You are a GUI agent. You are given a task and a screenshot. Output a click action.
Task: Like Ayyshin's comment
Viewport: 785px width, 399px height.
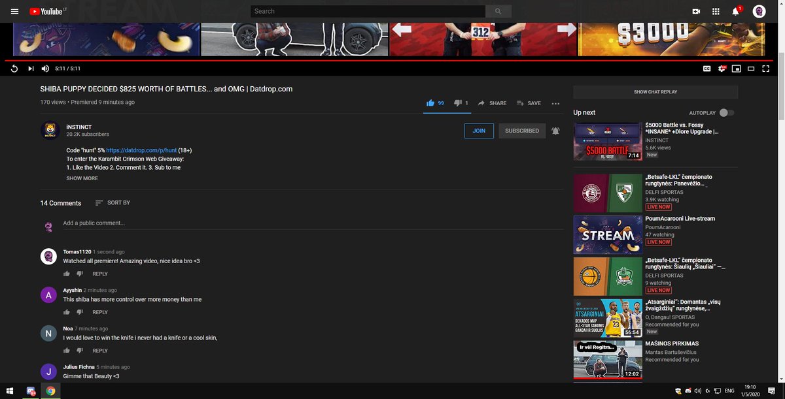67,312
